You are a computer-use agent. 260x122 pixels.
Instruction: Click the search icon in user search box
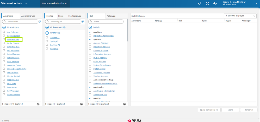[x=5, y=22]
